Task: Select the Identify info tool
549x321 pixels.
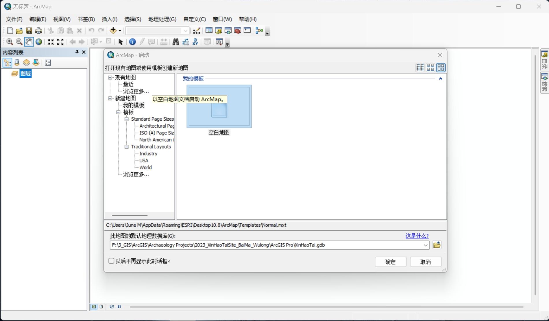Action: pos(132,42)
